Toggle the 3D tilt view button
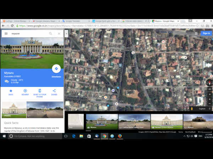 [209, 89]
